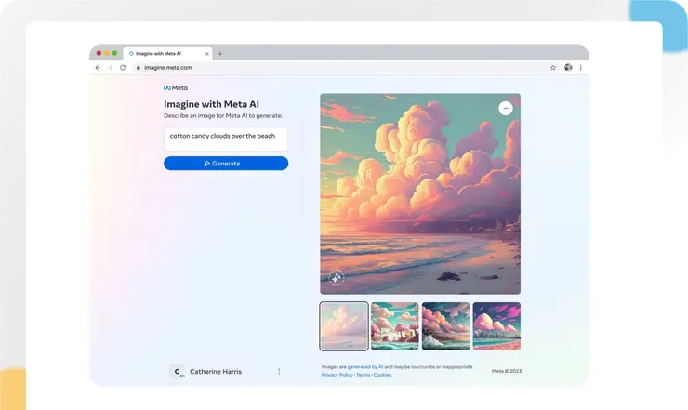Open the 'generated by AI' link

coord(365,367)
